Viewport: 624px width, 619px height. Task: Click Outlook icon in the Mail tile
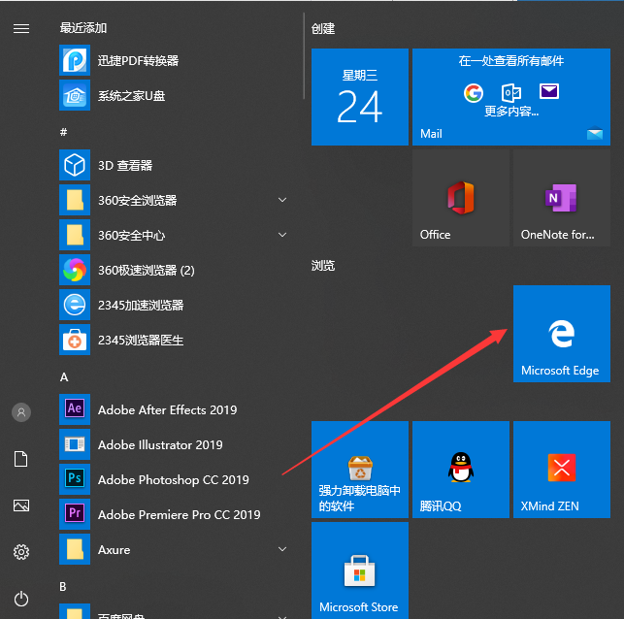511,93
